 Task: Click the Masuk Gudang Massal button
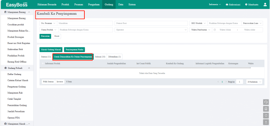pos(51,50)
